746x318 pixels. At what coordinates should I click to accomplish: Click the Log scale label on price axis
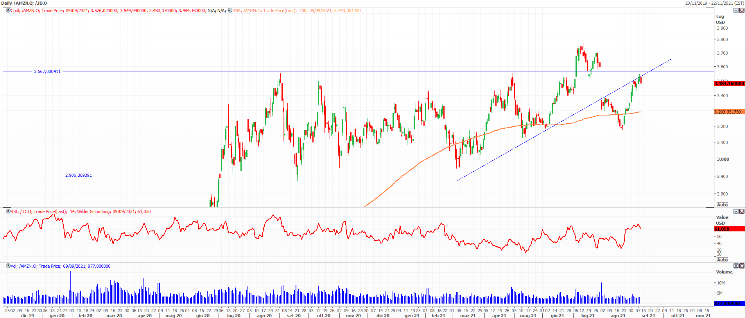pos(720,16)
